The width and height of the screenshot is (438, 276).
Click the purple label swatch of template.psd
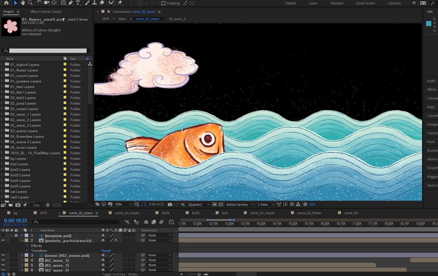pos(26,236)
